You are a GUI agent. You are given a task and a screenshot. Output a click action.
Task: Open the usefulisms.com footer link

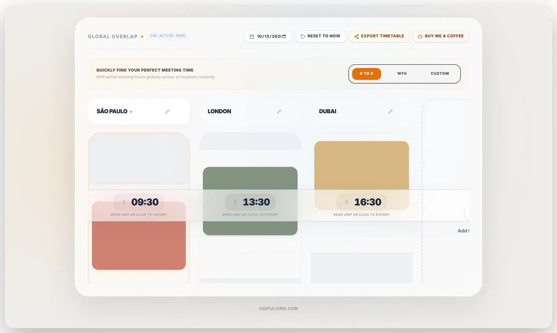pos(278,308)
